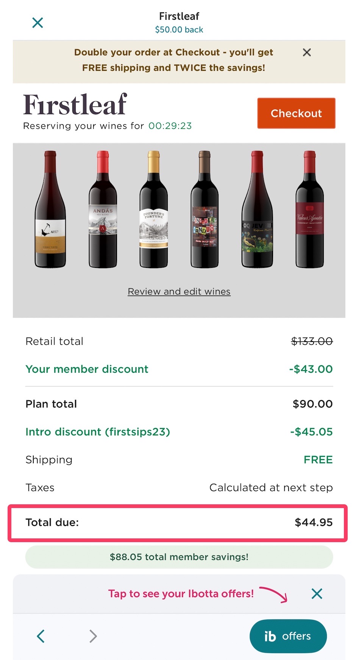Go back with the left arrow

[x=41, y=636]
